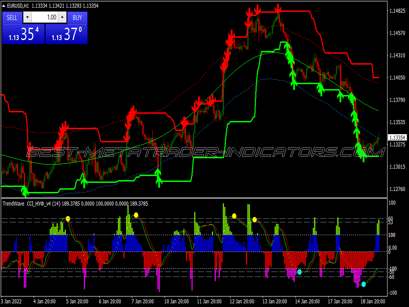Click the 1.14570 price scale label

pos(397,33)
